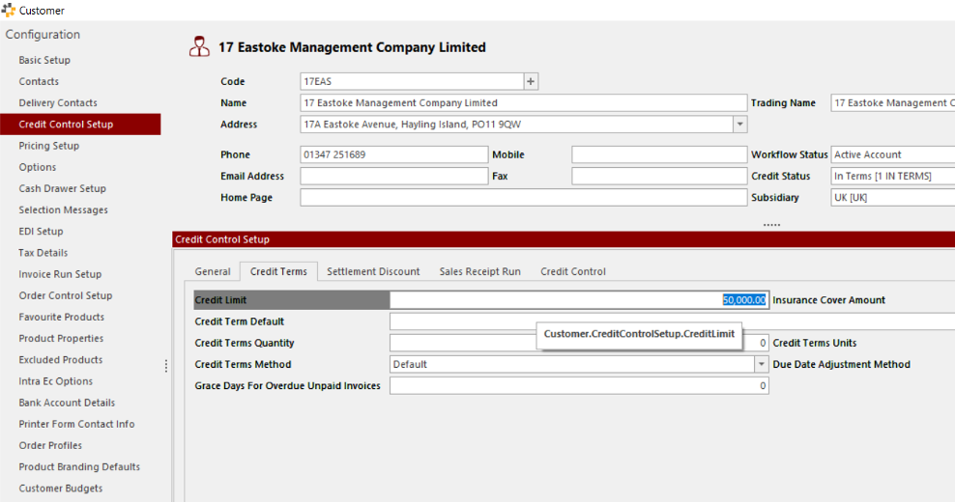Navigate to Tax Details configuration
This screenshot has height=502, width=955.
pyautogui.click(x=43, y=253)
